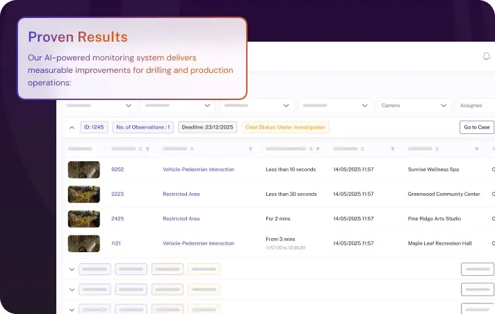Open observation ID 9202 link
Screen dimensions: 495x314
[117, 170]
